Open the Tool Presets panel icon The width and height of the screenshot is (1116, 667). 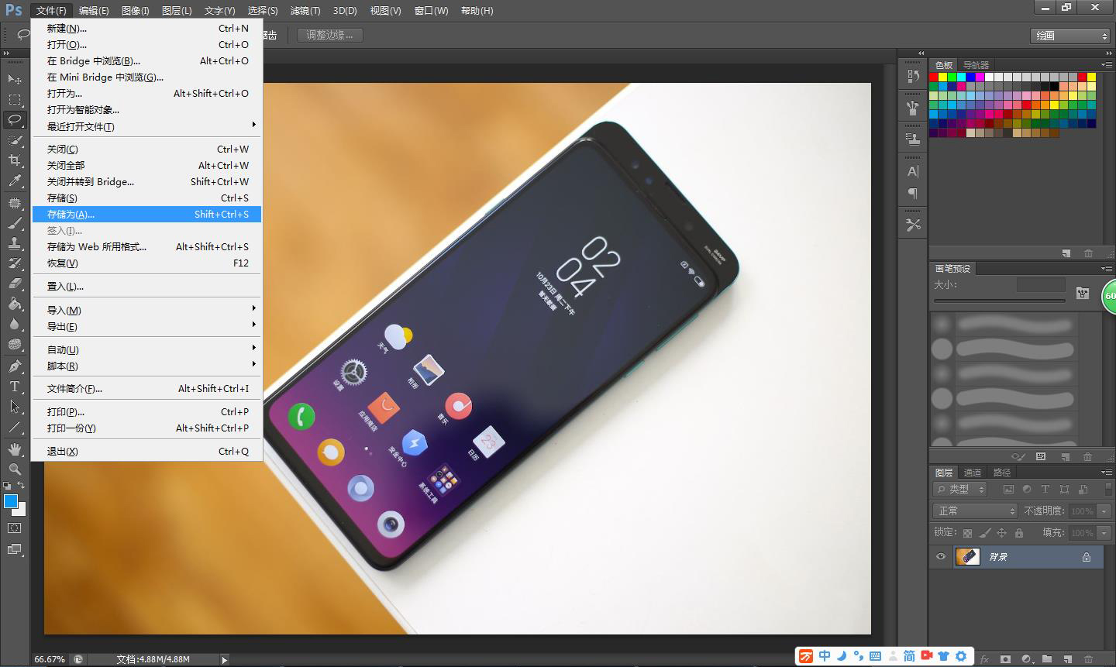click(x=913, y=225)
